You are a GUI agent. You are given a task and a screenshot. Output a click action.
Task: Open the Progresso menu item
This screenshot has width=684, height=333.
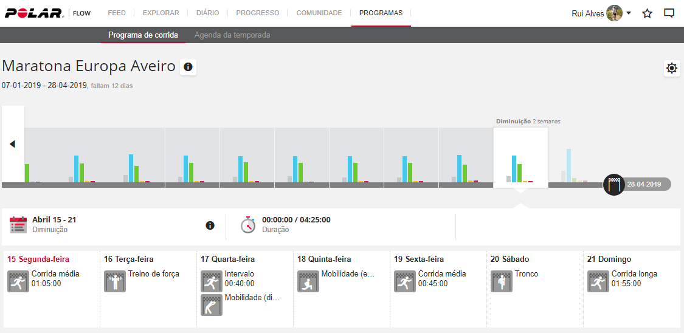tap(258, 13)
